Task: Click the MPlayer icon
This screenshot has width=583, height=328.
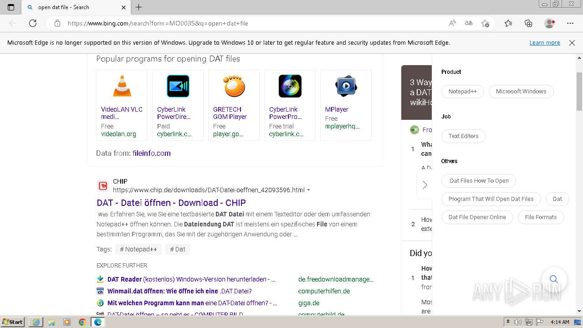Action: coord(346,86)
